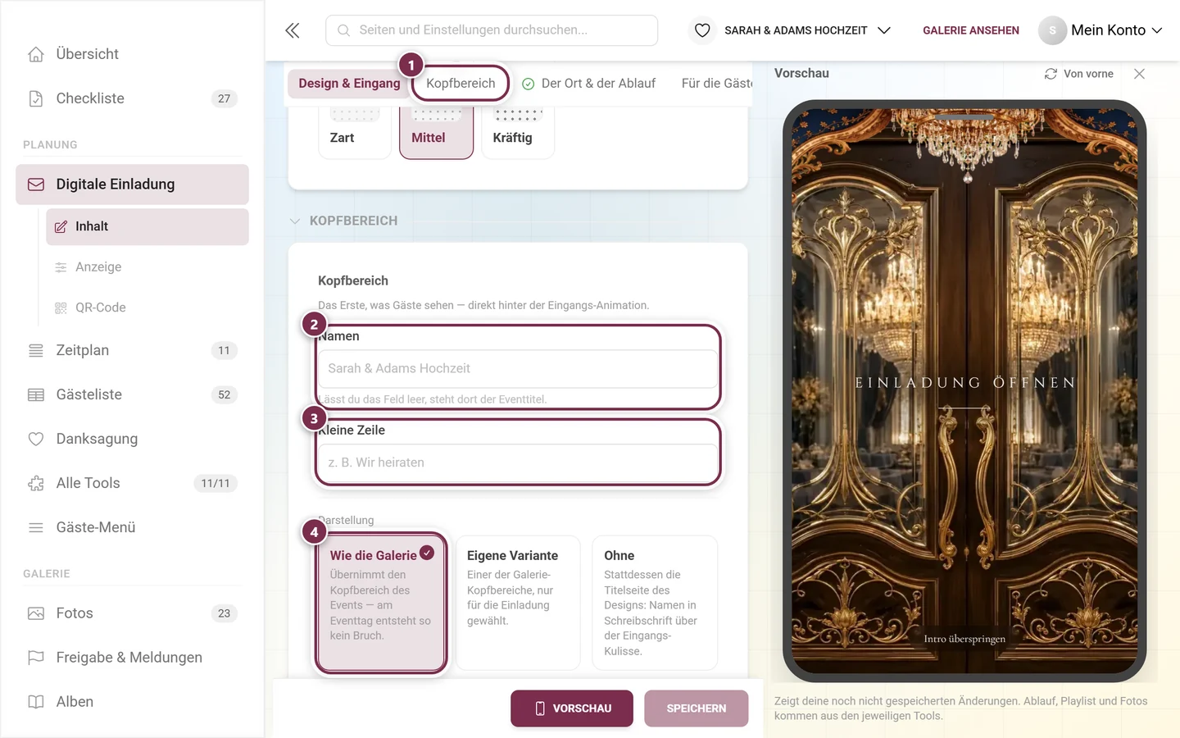This screenshot has height=738, width=1180.
Task: Open Zeitplan in the sidebar
Action: (x=132, y=350)
